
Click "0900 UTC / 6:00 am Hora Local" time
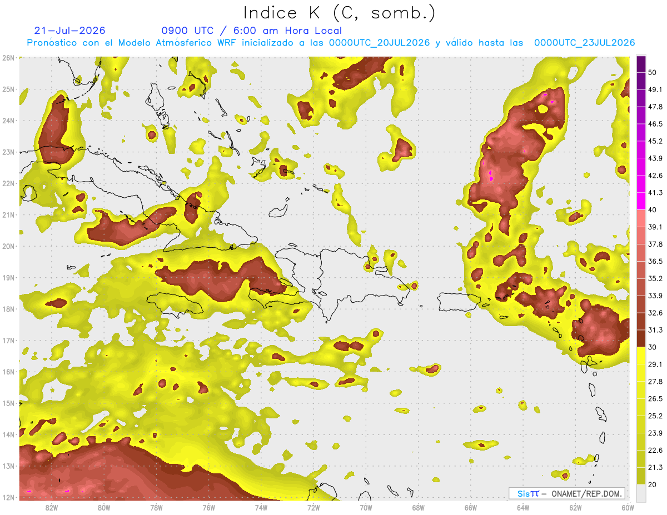click(251, 31)
